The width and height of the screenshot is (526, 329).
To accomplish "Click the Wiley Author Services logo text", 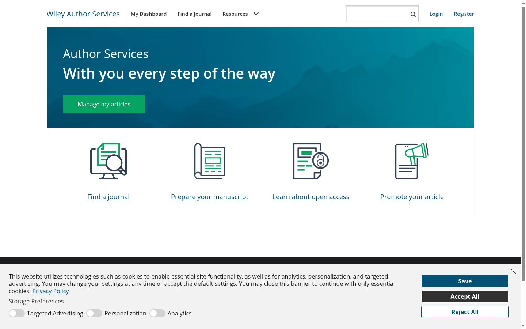I will [83, 14].
